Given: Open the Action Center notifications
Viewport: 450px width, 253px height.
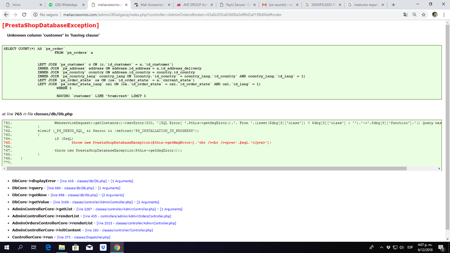Looking at the screenshot, I should (x=441, y=247).
